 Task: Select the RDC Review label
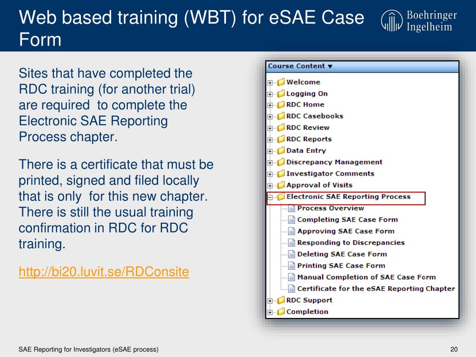pos(308,127)
